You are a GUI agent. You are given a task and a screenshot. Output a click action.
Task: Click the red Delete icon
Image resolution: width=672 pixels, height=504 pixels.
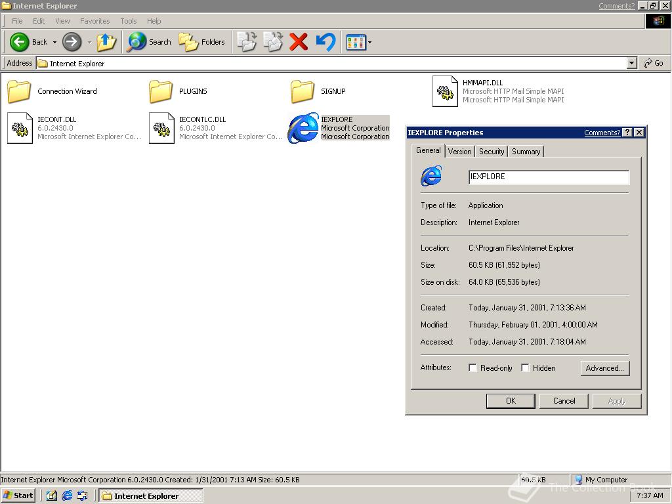(299, 42)
